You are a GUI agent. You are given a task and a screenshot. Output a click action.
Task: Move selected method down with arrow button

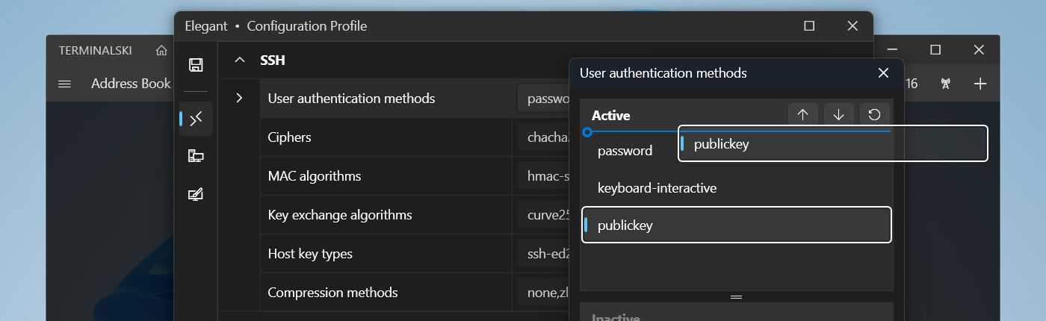click(838, 114)
